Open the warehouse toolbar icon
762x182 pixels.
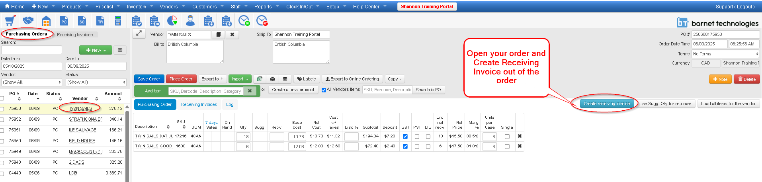point(46,21)
